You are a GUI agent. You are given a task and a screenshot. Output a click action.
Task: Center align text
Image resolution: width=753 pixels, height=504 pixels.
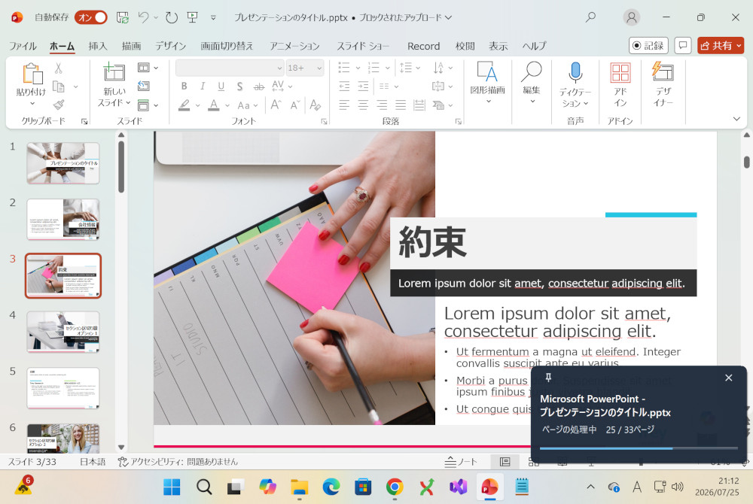363,105
